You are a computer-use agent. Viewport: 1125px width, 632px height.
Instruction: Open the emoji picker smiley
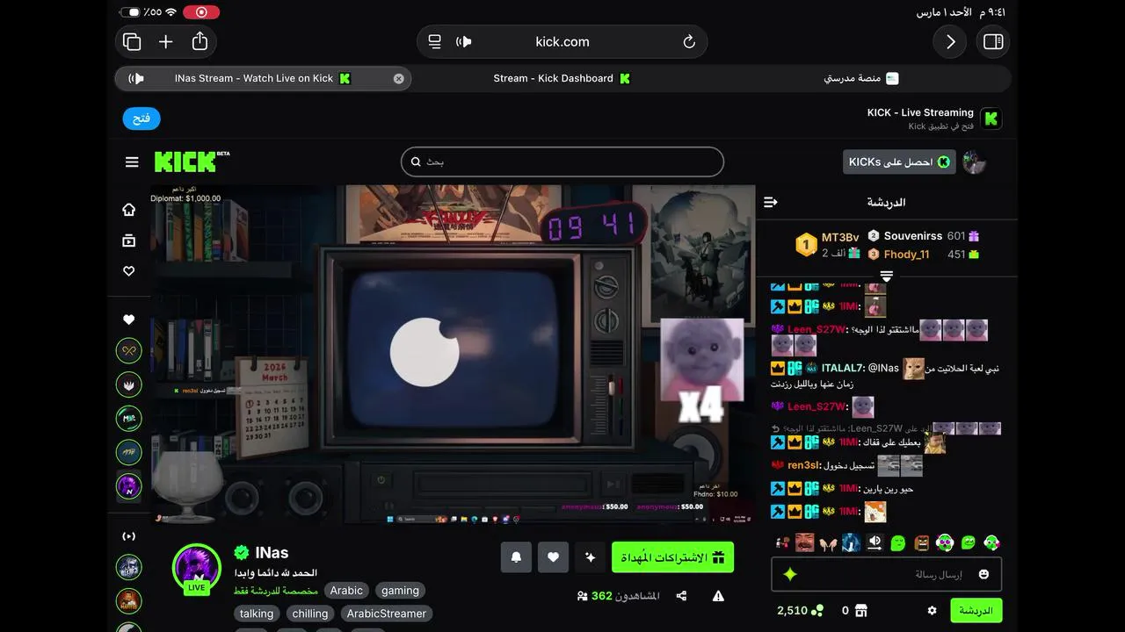(x=983, y=574)
